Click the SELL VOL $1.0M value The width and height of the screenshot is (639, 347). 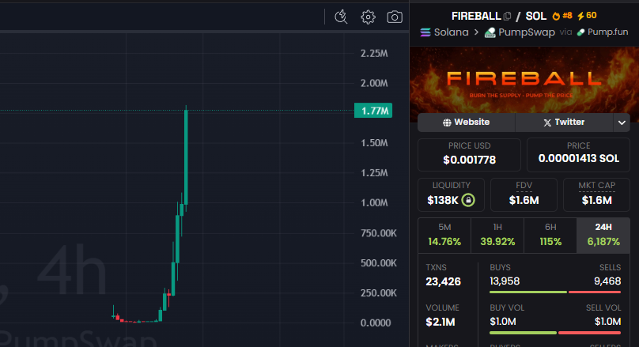point(607,322)
